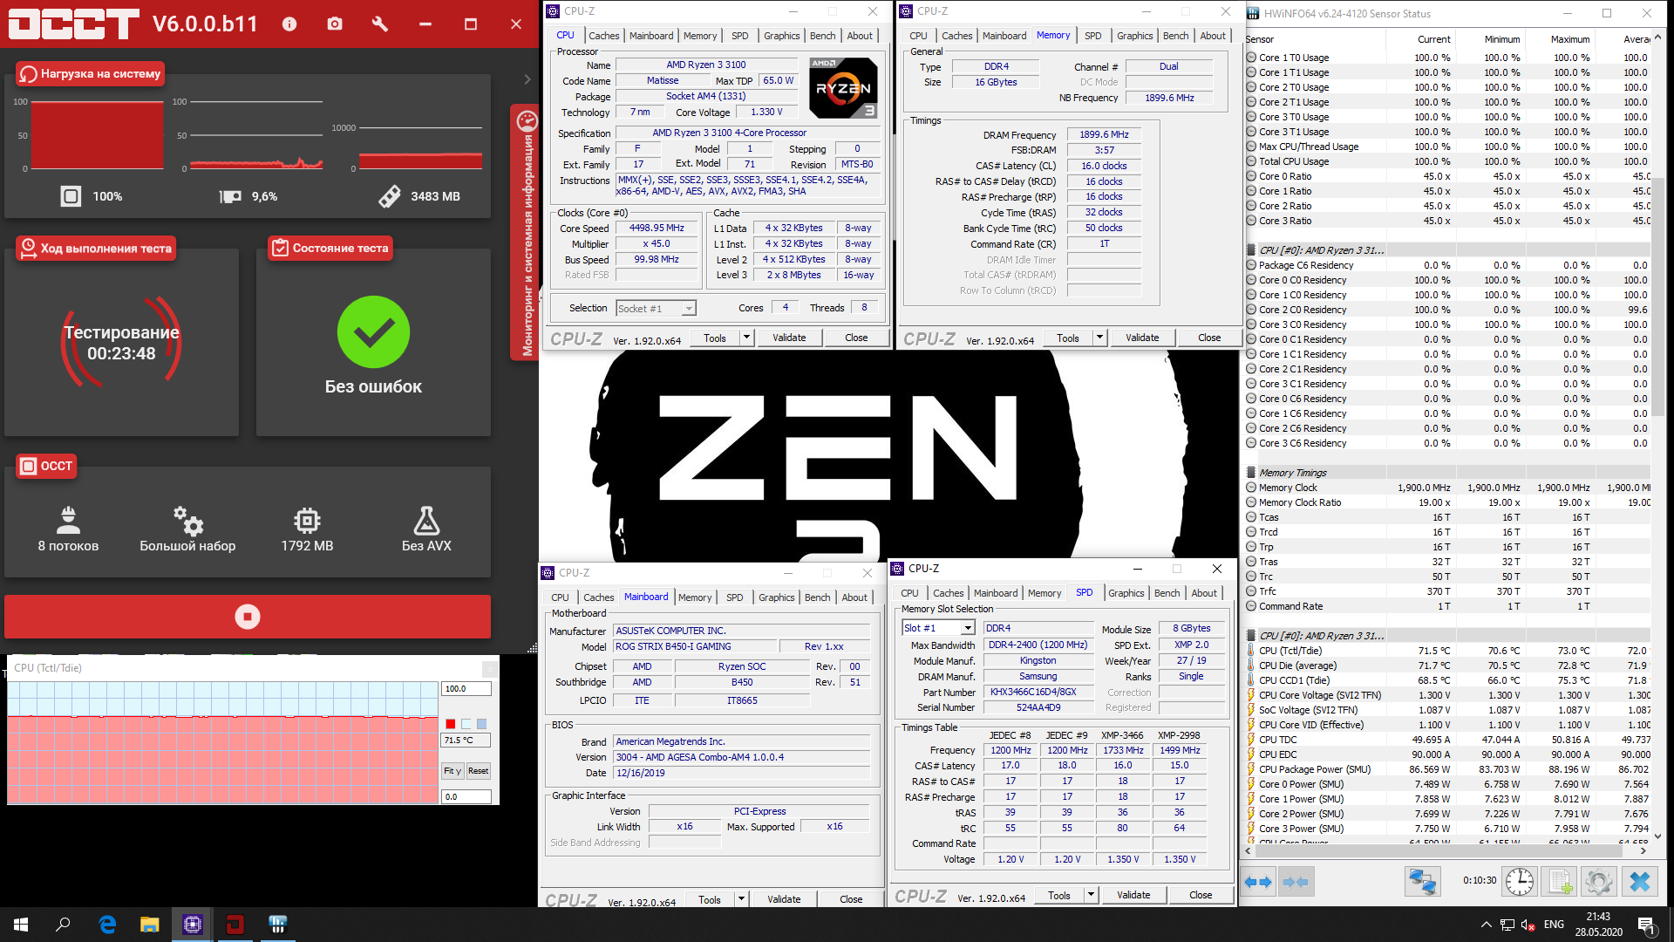Click HWiNFO log file icon
This screenshot has height=942, width=1674.
tap(1560, 882)
